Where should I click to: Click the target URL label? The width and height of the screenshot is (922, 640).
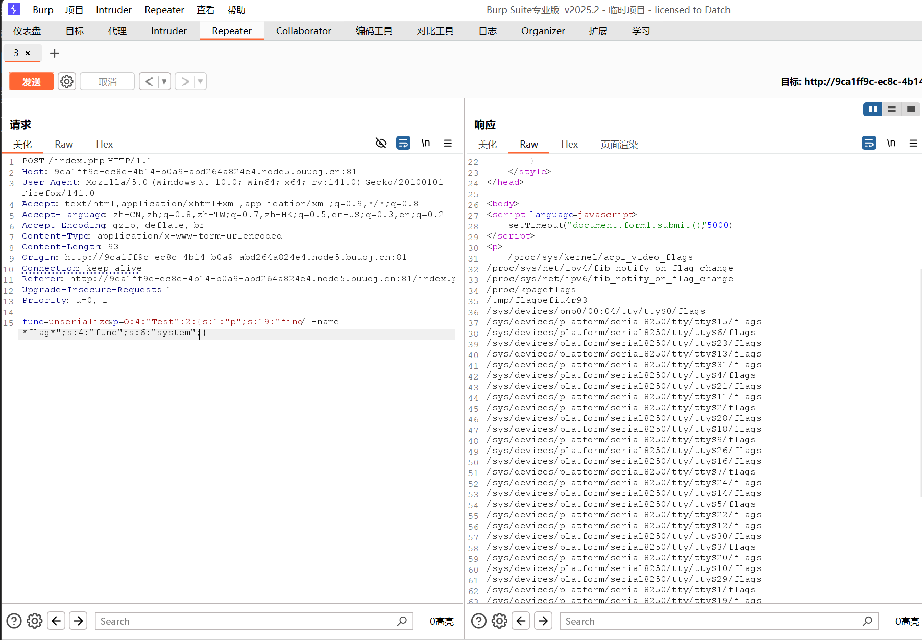(851, 81)
